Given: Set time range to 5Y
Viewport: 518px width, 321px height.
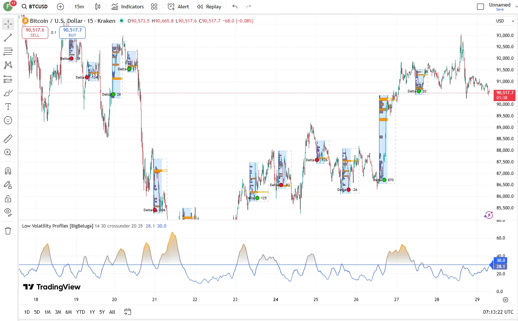Looking at the screenshot, I should click(x=102, y=312).
